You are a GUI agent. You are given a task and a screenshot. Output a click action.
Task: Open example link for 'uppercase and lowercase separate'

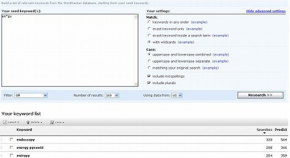(220, 61)
